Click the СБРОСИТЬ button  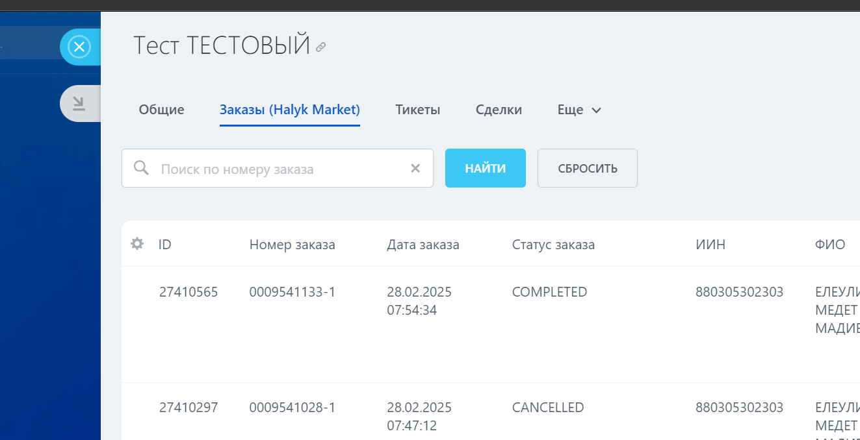click(587, 167)
